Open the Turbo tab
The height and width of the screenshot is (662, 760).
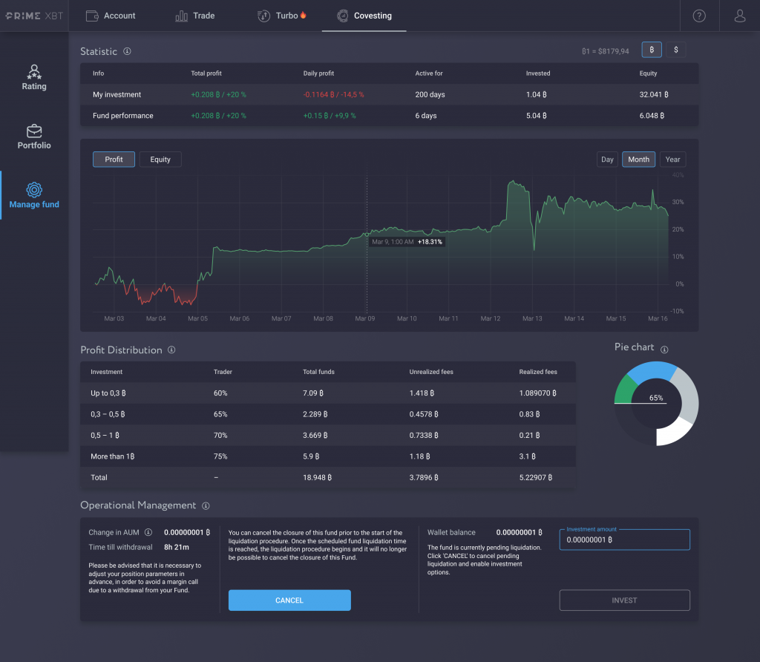click(281, 15)
